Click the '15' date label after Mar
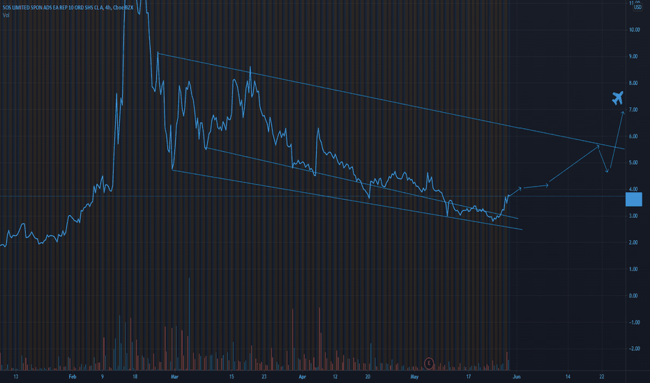The width and height of the screenshot is (650, 383). (x=232, y=377)
